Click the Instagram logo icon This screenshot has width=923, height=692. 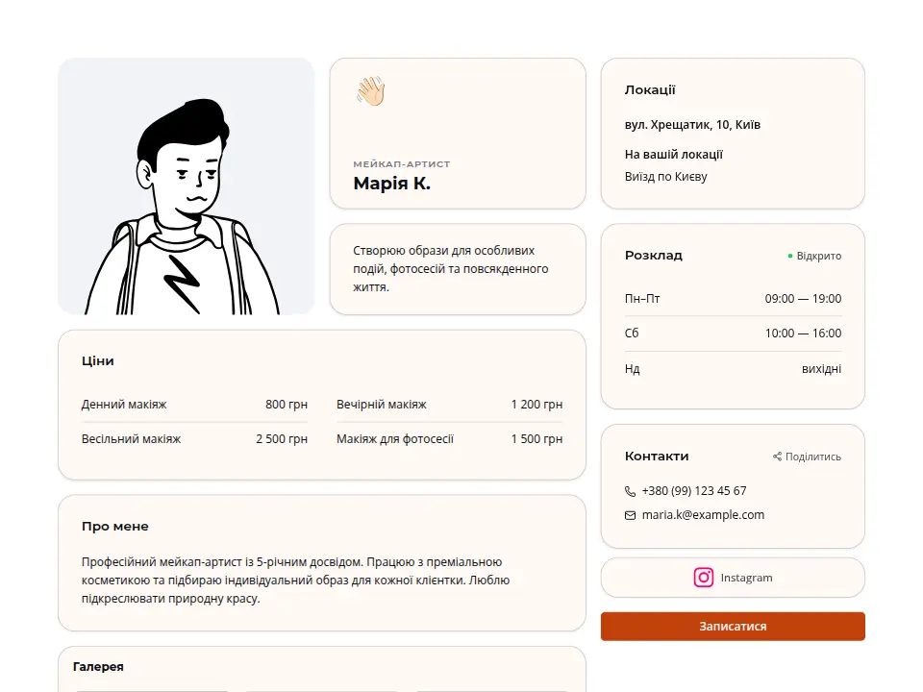(704, 578)
